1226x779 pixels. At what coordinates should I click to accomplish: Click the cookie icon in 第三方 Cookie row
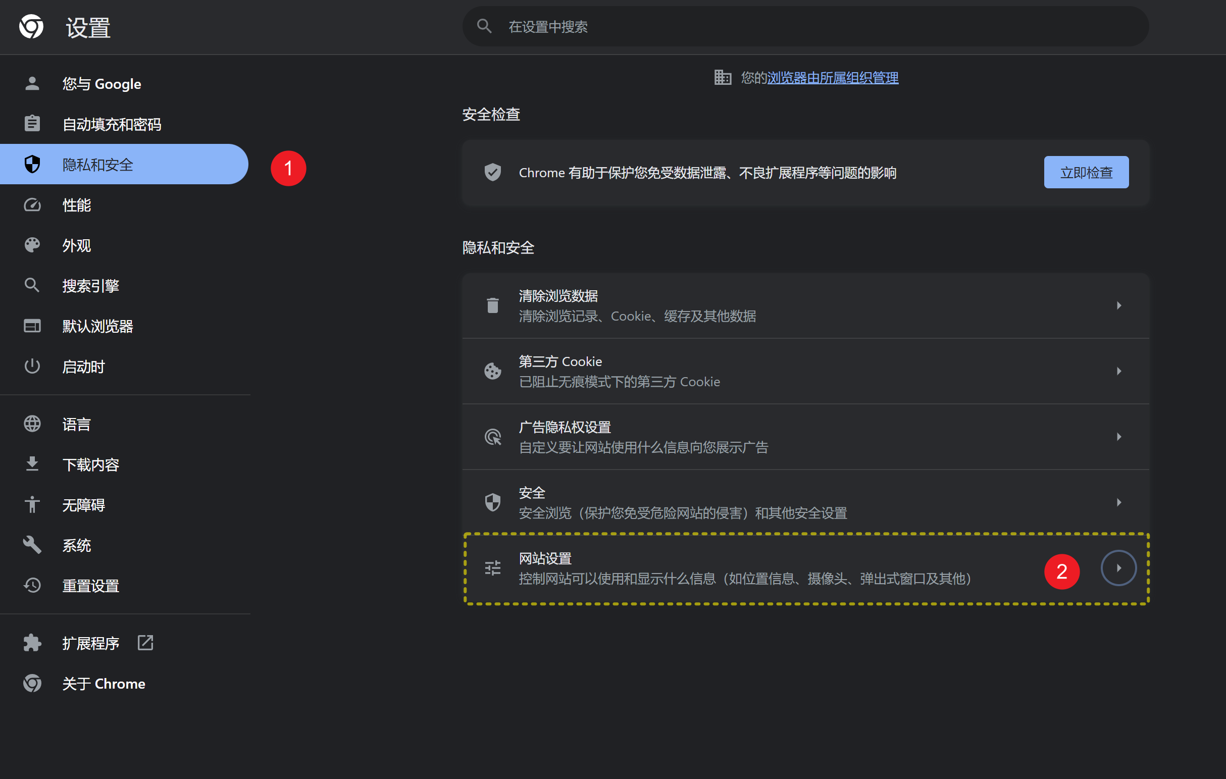coord(492,371)
